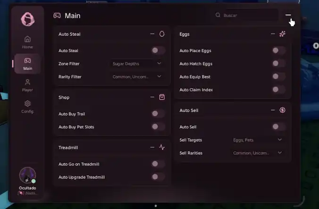Click the gamepad icon beside Main title
319x209 pixels.
(x=57, y=16)
